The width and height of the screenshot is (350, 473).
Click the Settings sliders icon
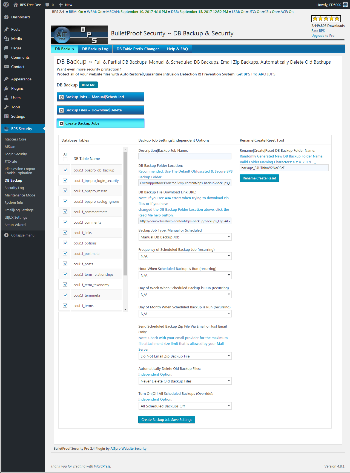(x=7, y=116)
